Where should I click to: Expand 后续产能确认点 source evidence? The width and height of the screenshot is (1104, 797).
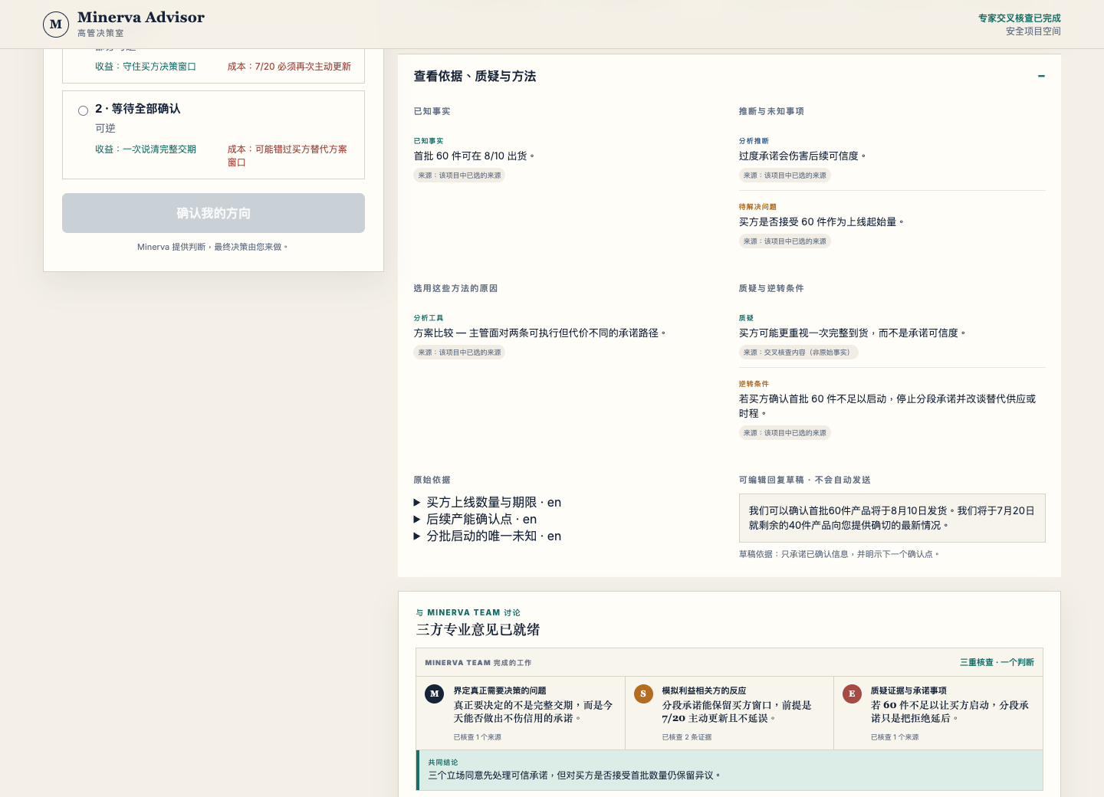point(475,519)
